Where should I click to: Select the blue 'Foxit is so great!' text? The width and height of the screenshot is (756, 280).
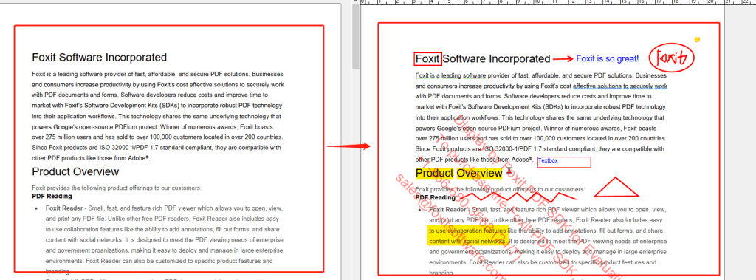click(608, 59)
